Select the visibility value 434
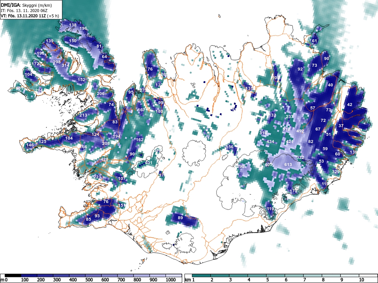The width and height of the screenshot is (378, 283). (x=270, y=141)
